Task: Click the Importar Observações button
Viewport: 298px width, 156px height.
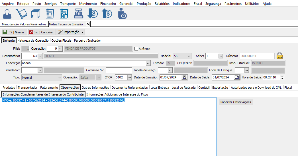Action: (x=236, y=102)
